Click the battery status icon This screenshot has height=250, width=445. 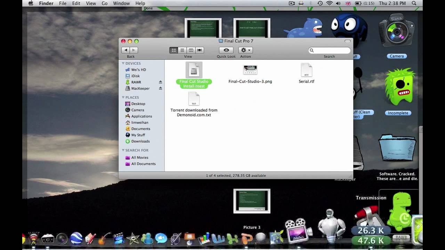[x=358, y=3]
